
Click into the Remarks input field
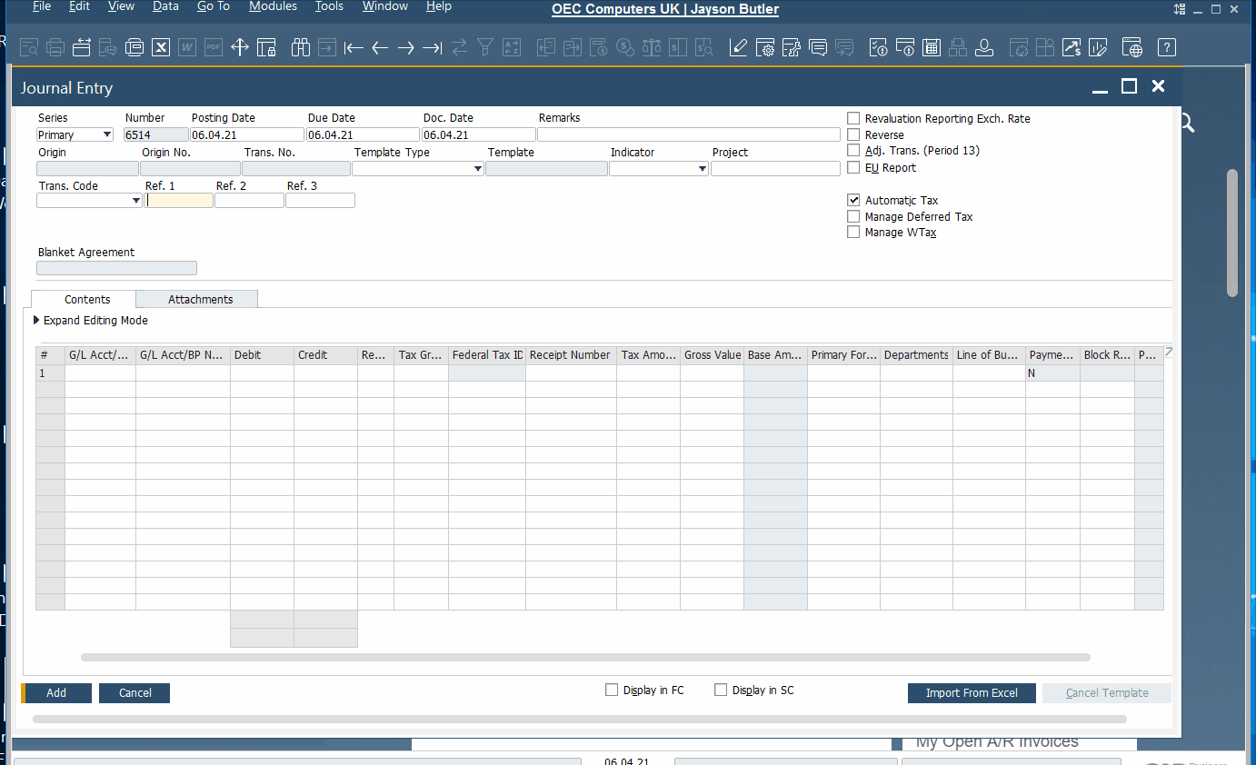pyautogui.click(x=688, y=134)
